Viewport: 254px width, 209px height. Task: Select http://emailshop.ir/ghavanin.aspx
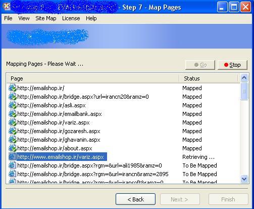tap(59, 140)
